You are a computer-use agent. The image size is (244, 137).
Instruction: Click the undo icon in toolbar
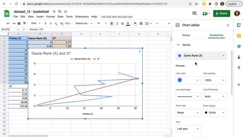point(8,24)
